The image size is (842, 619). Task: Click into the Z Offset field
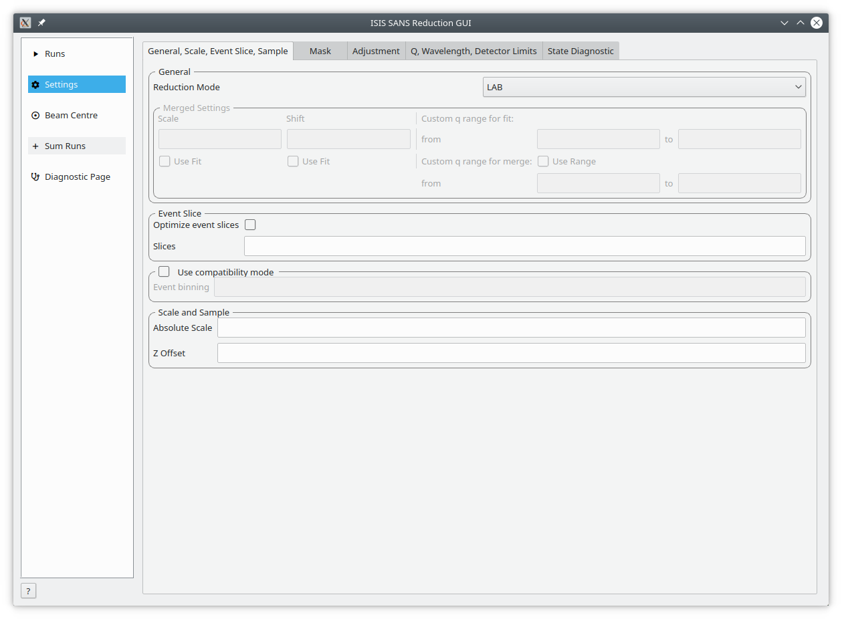pyautogui.click(x=511, y=354)
